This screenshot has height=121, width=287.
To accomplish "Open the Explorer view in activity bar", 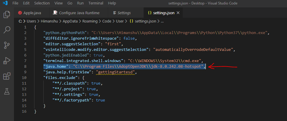I will pyautogui.click(x=7, y=14).
